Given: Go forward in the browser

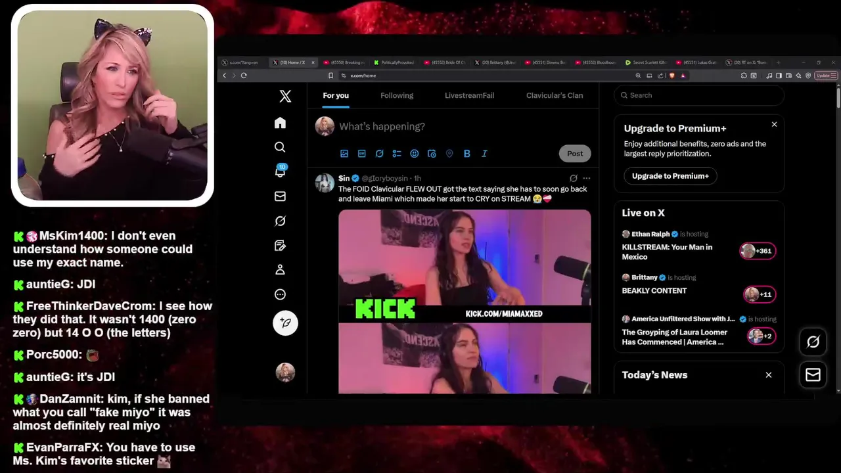Looking at the screenshot, I should coord(233,76).
